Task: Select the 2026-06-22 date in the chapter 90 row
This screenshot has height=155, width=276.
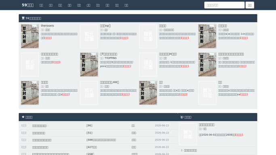Action: [x=162, y=126]
